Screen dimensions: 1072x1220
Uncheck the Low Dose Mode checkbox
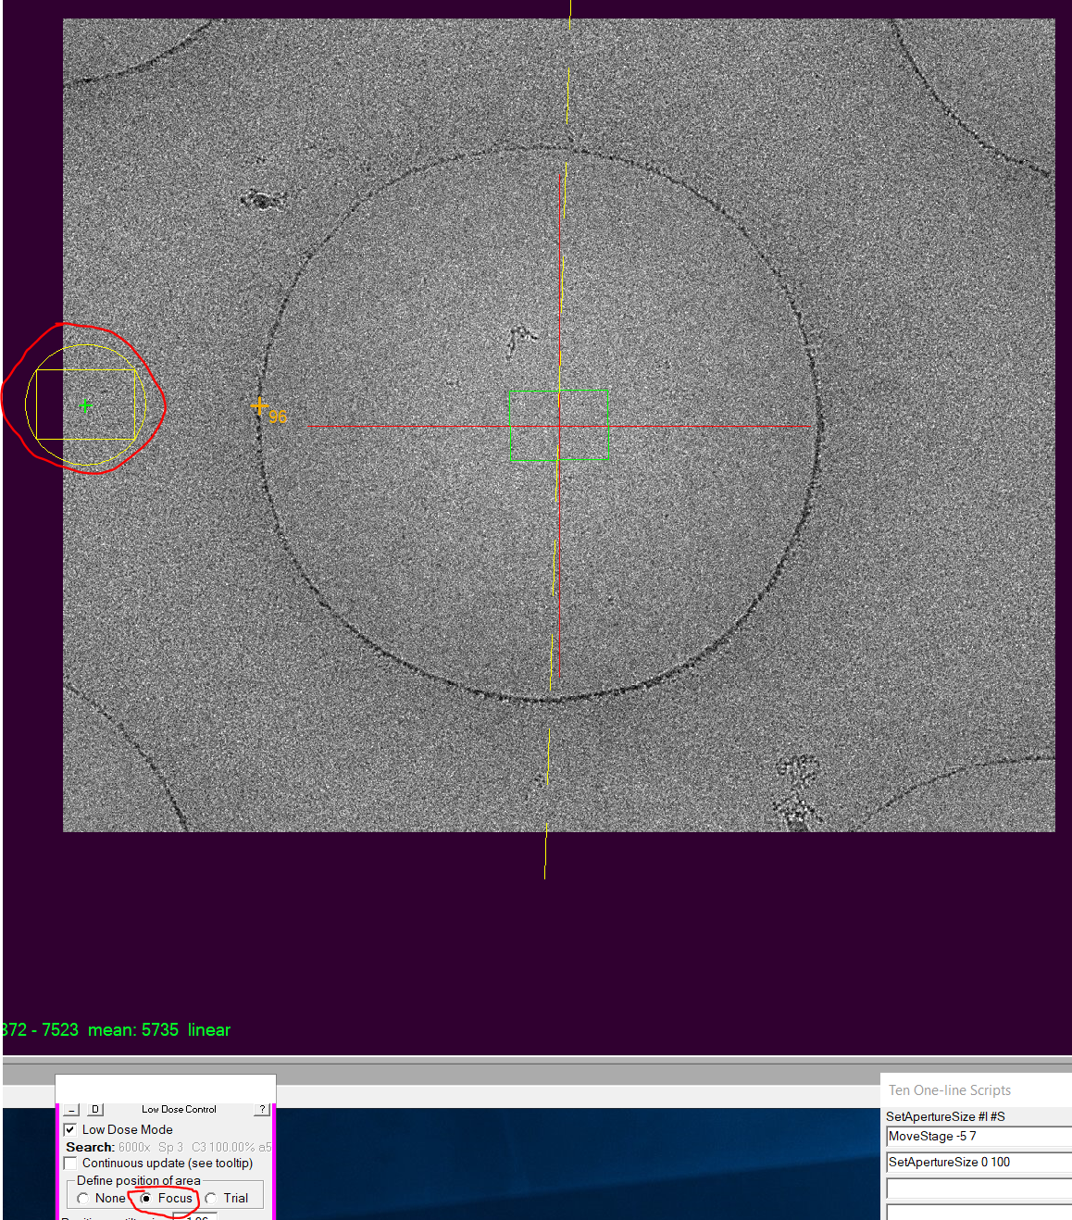[x=70, y=1129]
